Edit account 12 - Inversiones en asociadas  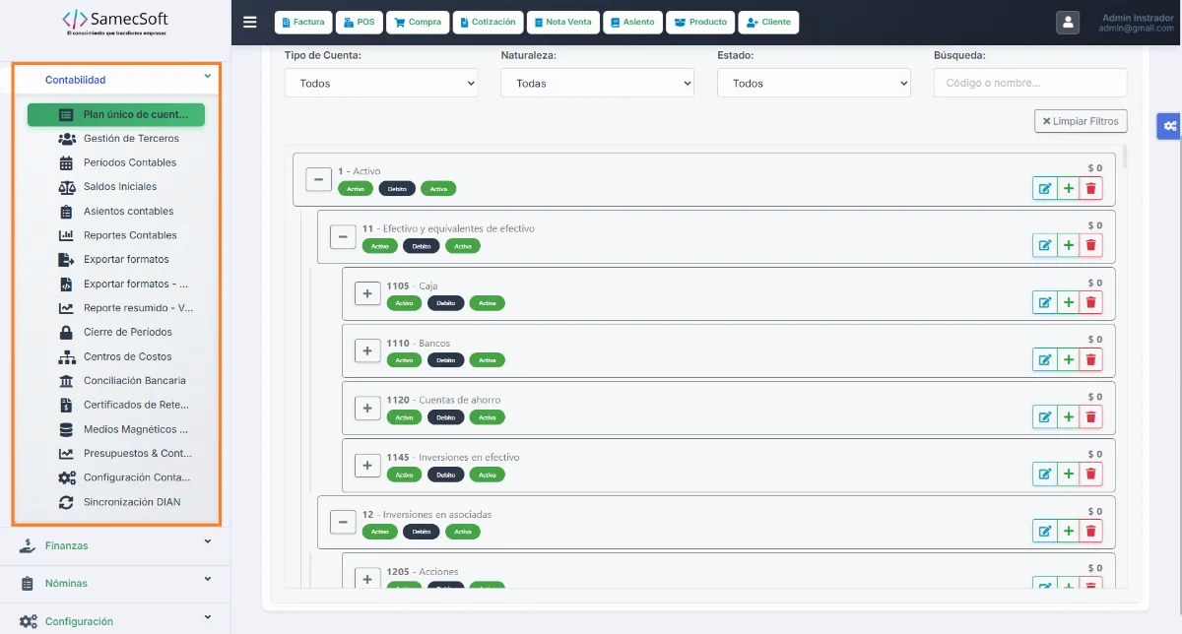[x=1044, y=531]
